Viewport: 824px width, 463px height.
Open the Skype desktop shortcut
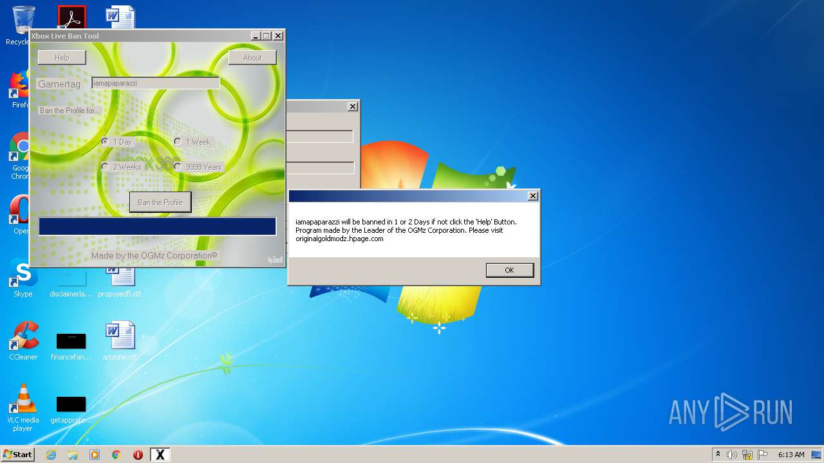(23, 278)
